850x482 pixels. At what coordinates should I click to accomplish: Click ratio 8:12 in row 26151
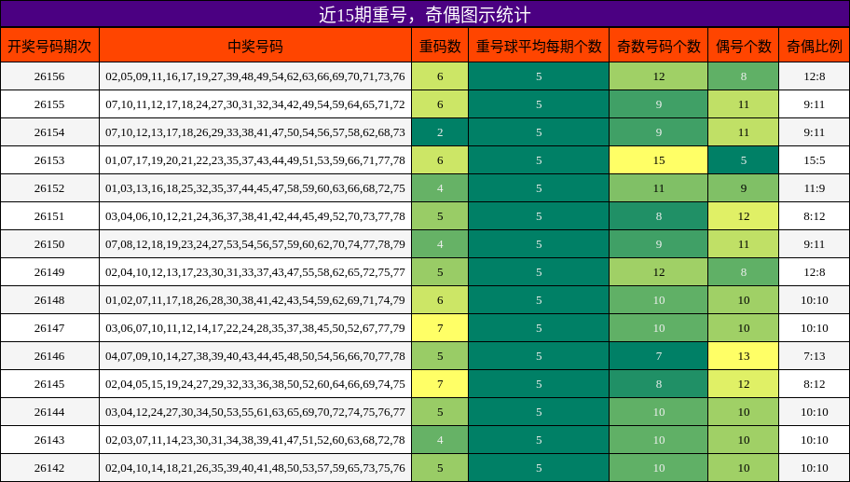(815, 216)
